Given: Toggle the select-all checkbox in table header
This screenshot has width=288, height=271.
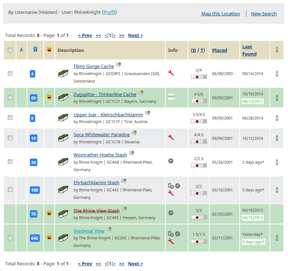Looking at the screenshot, I should (x=10, y=50).
